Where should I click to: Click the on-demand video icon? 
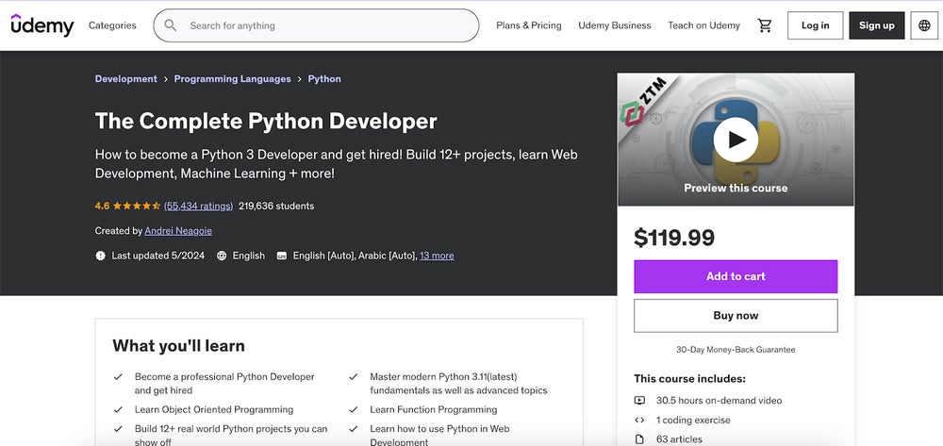pyautogui.click(x=639, y=401)
